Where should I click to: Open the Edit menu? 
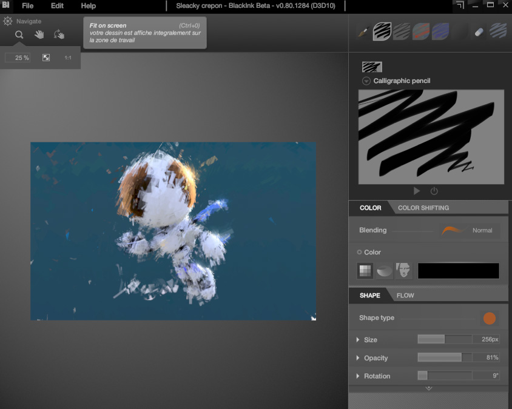point(57,6)
